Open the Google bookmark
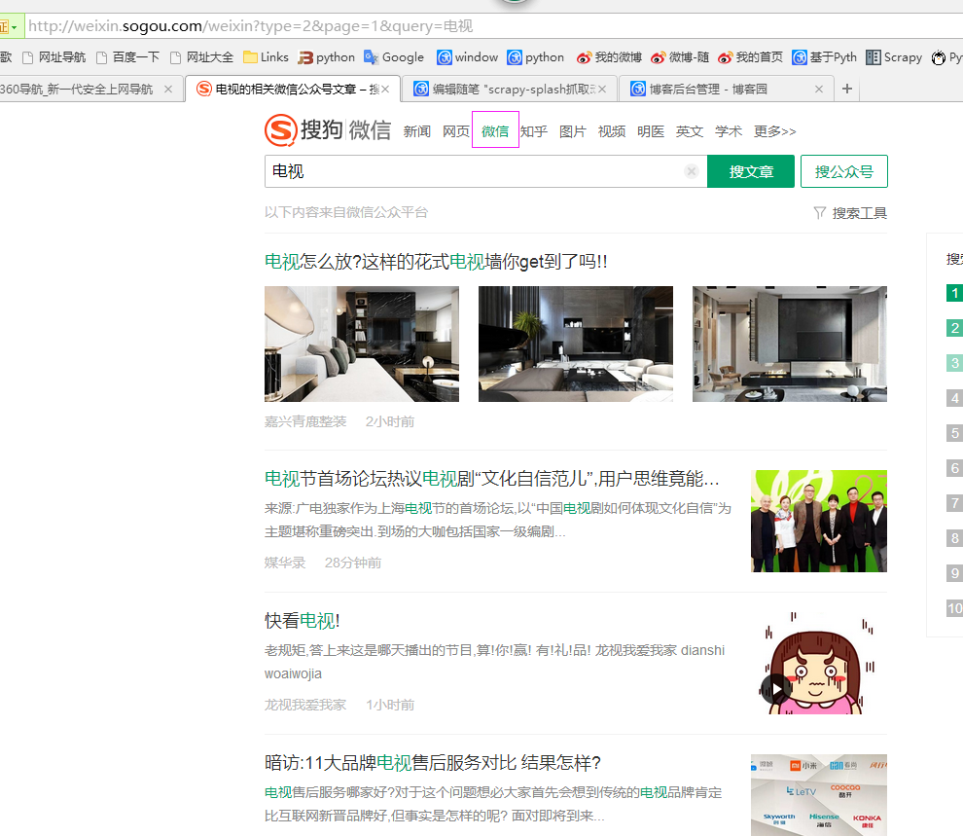Viewport: 963px width, 836px height. click(394, 57)
